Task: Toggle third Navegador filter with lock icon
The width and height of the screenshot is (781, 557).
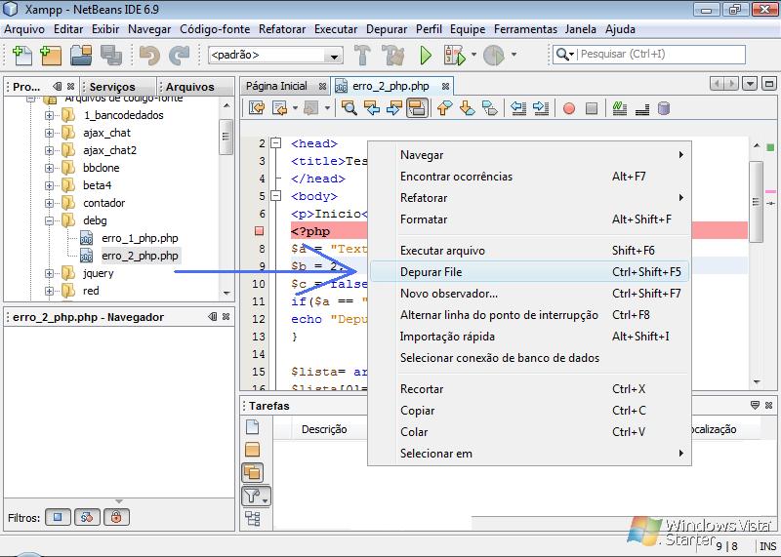Action: click(116, 517)
